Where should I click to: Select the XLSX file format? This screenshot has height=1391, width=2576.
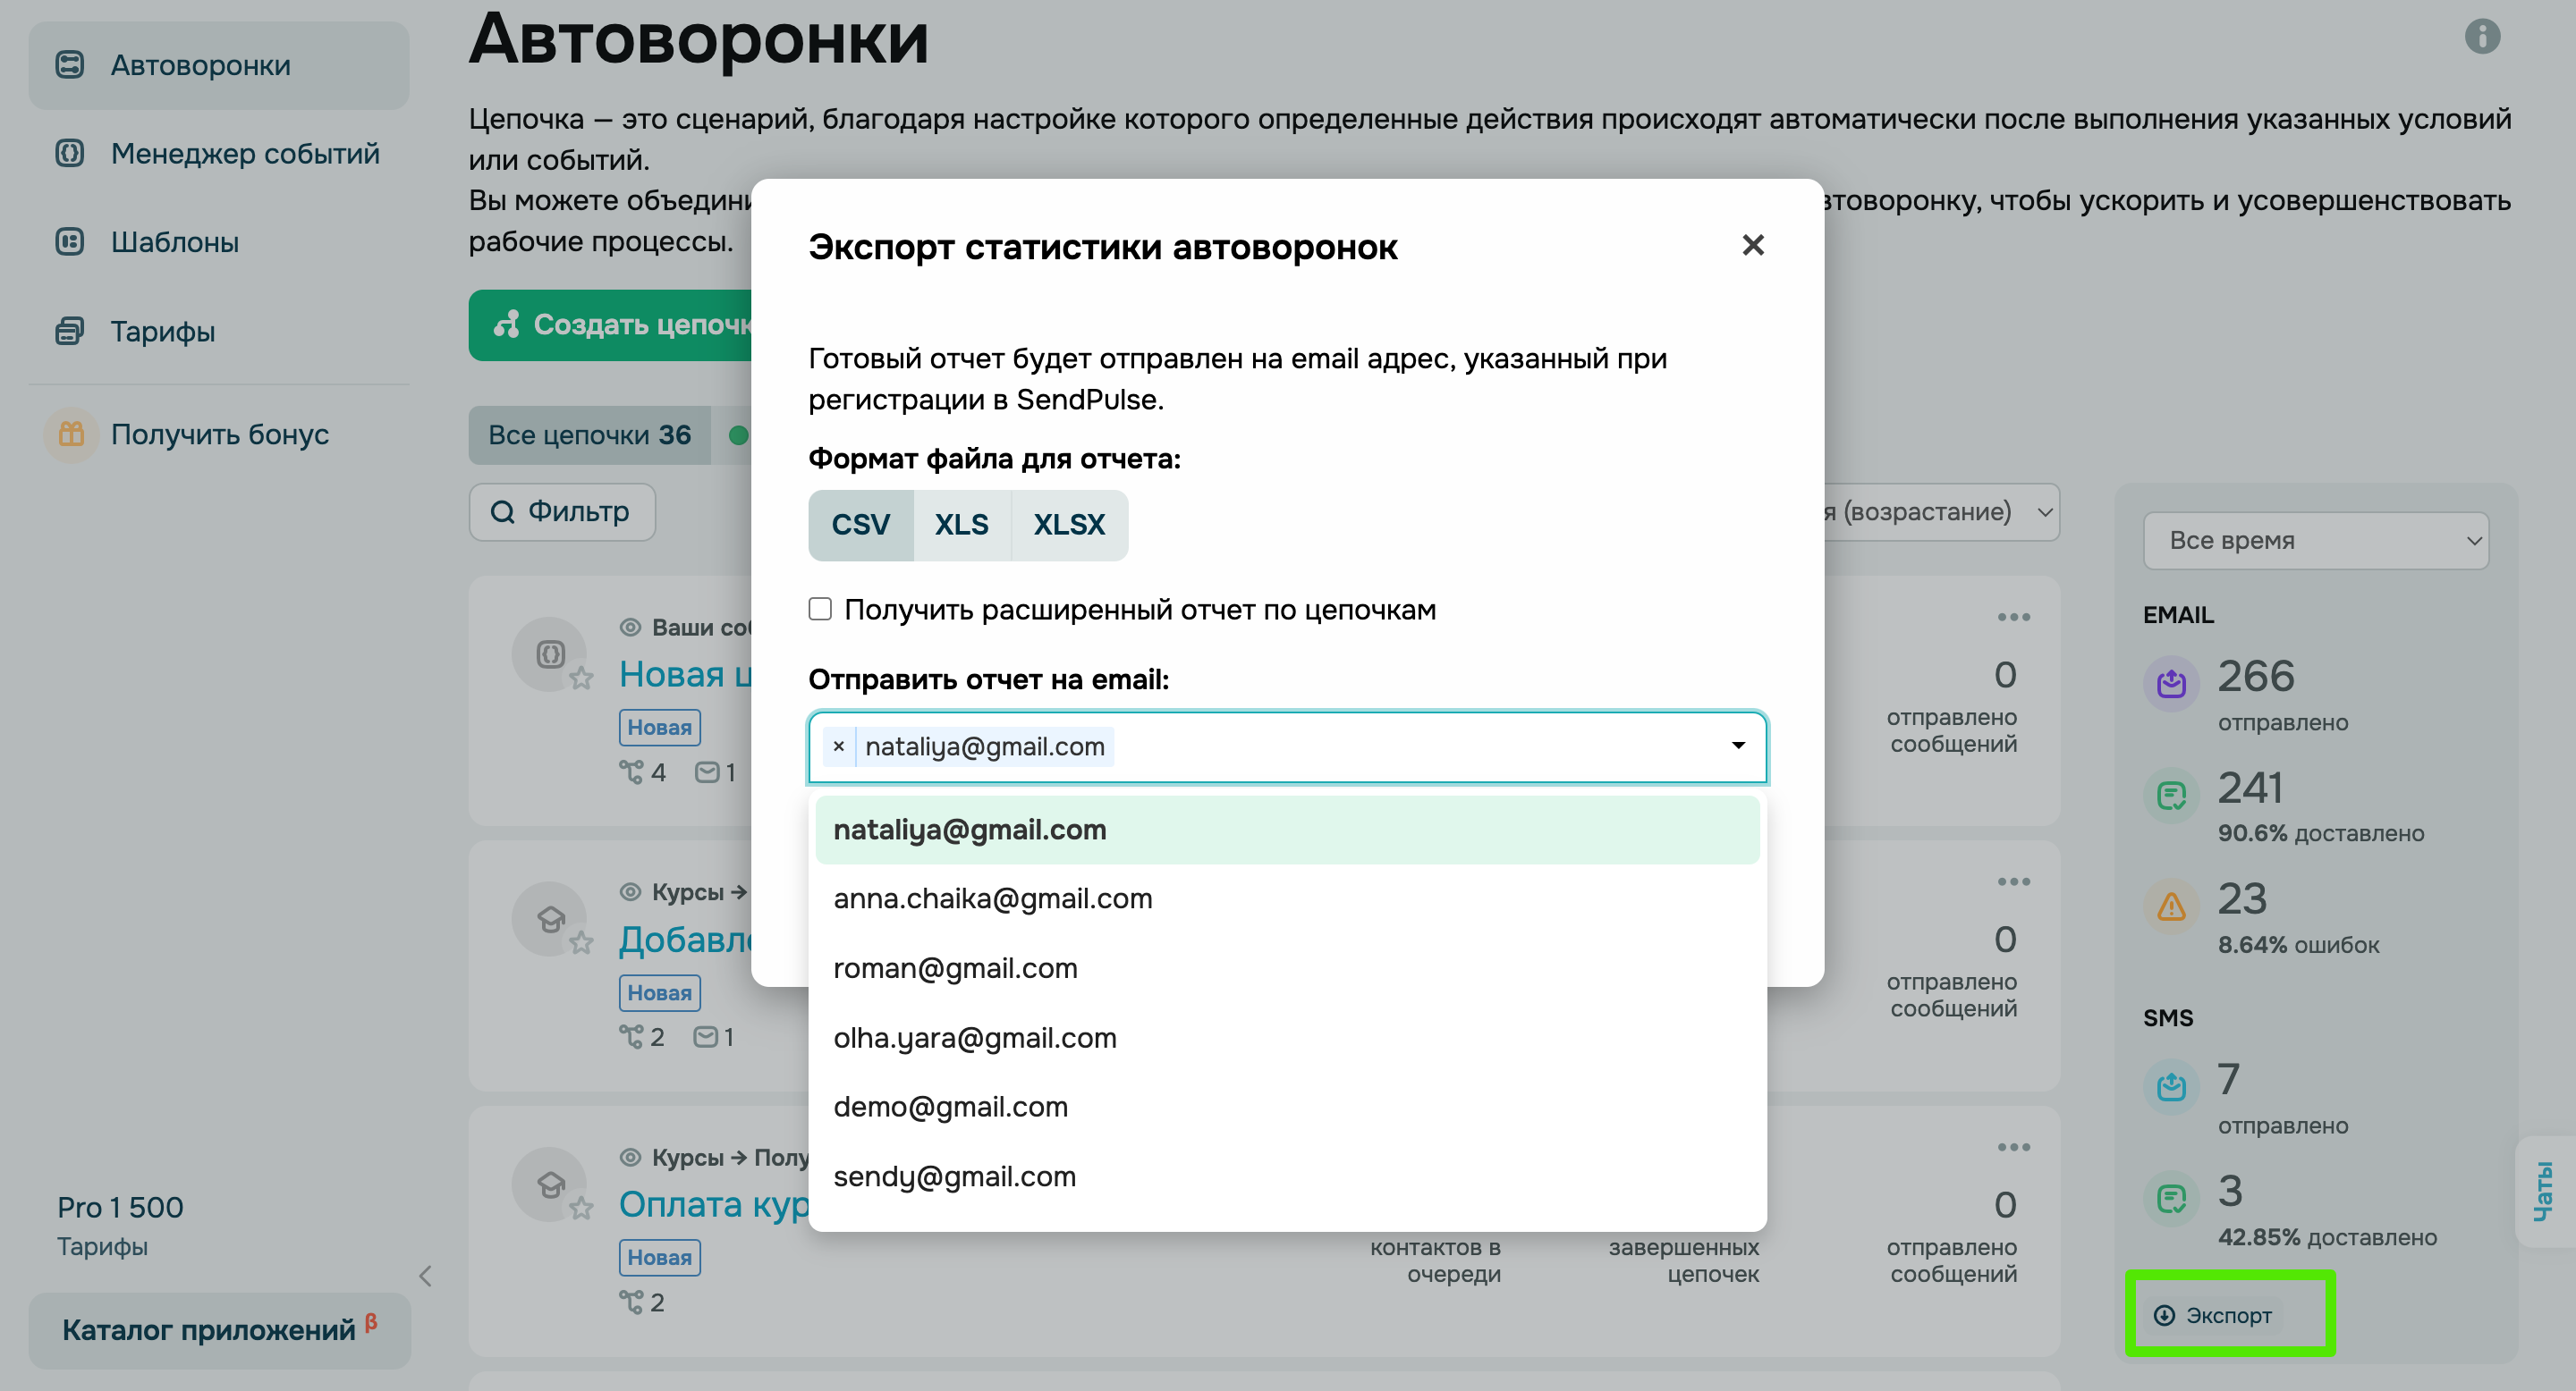pos(1069,525)
